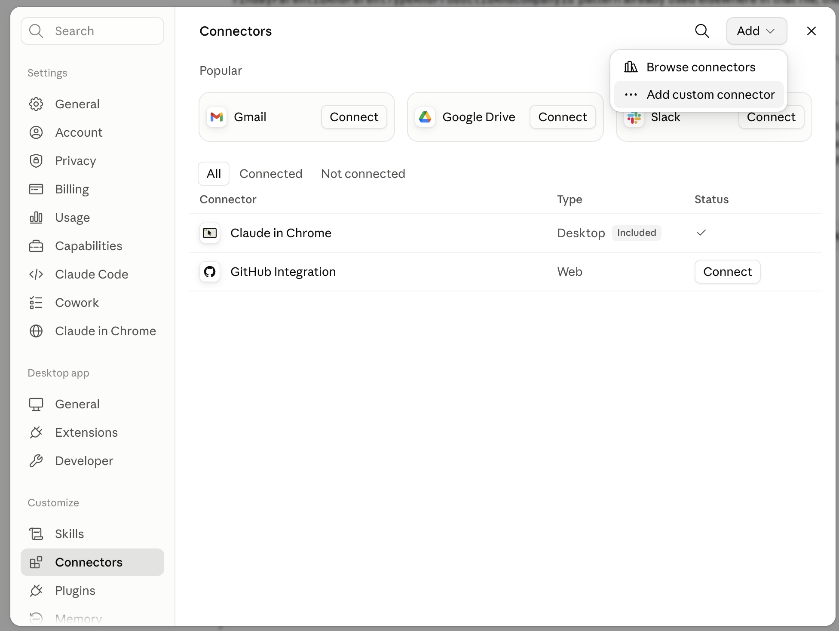
Task: Click the Capabilities briefcase icon
Action: click(36, 246)
